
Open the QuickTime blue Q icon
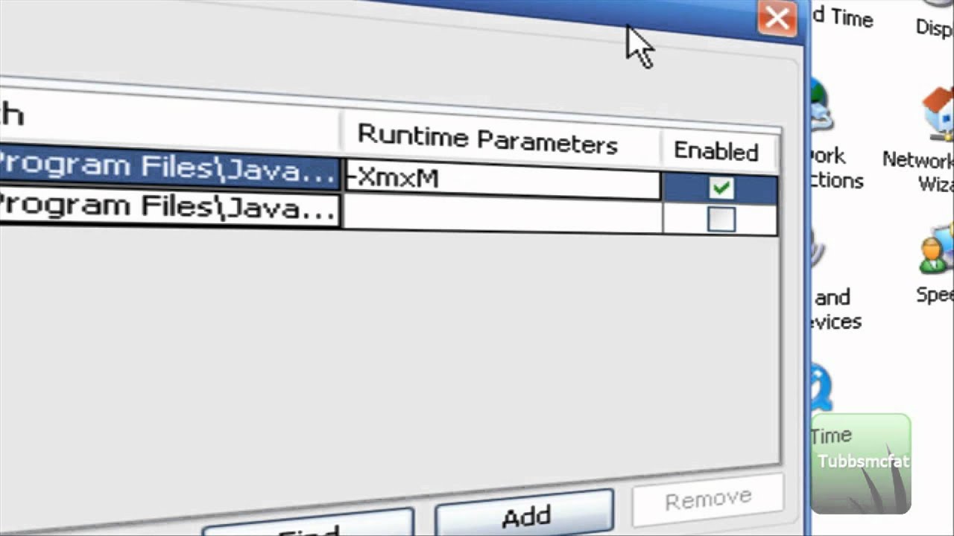tap(821, 387)
